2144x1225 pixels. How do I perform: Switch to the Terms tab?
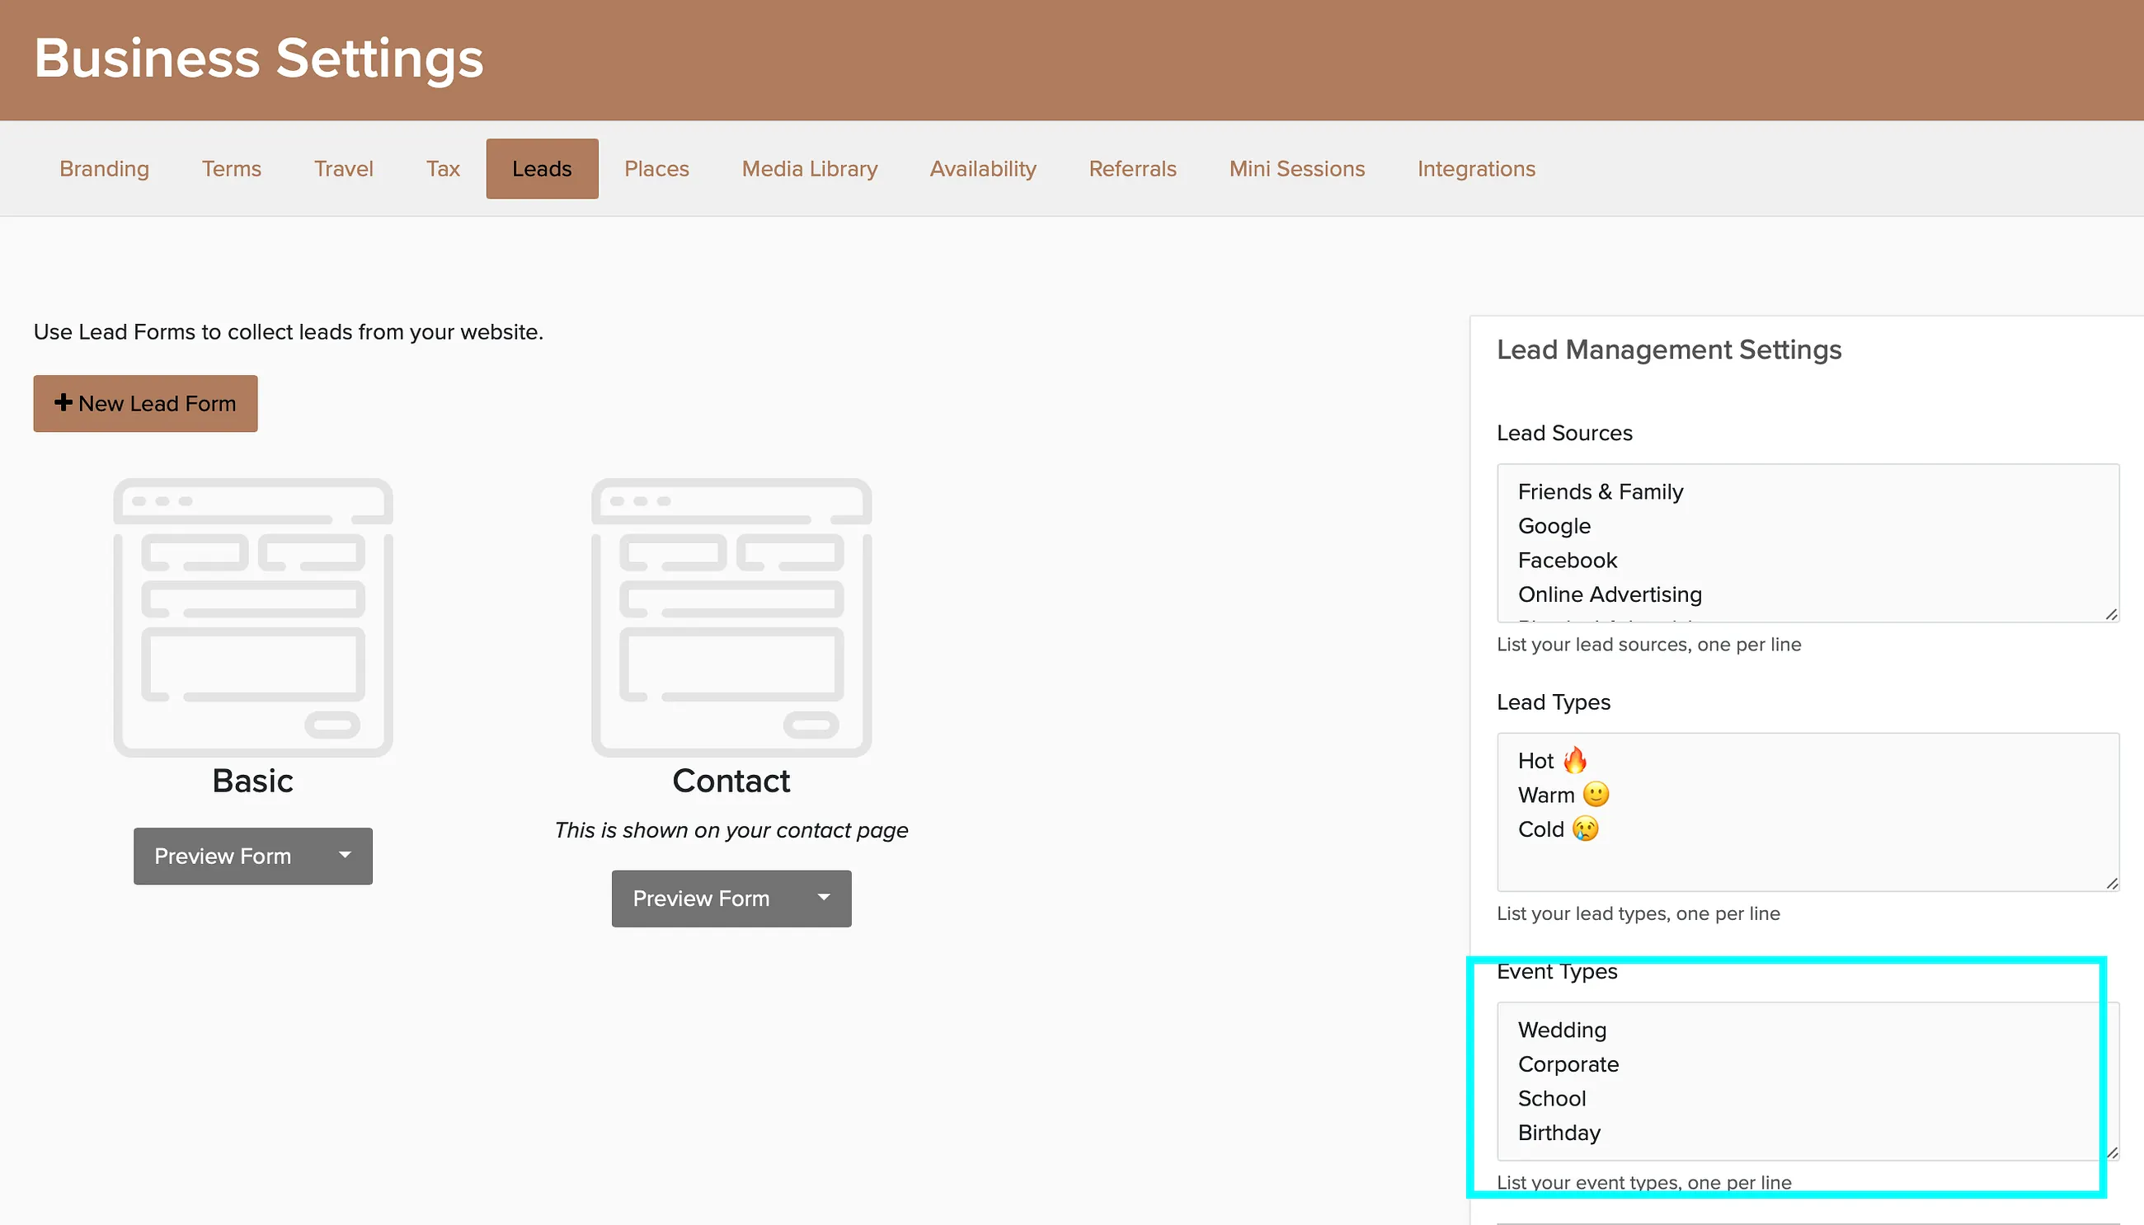coord(232,168)
